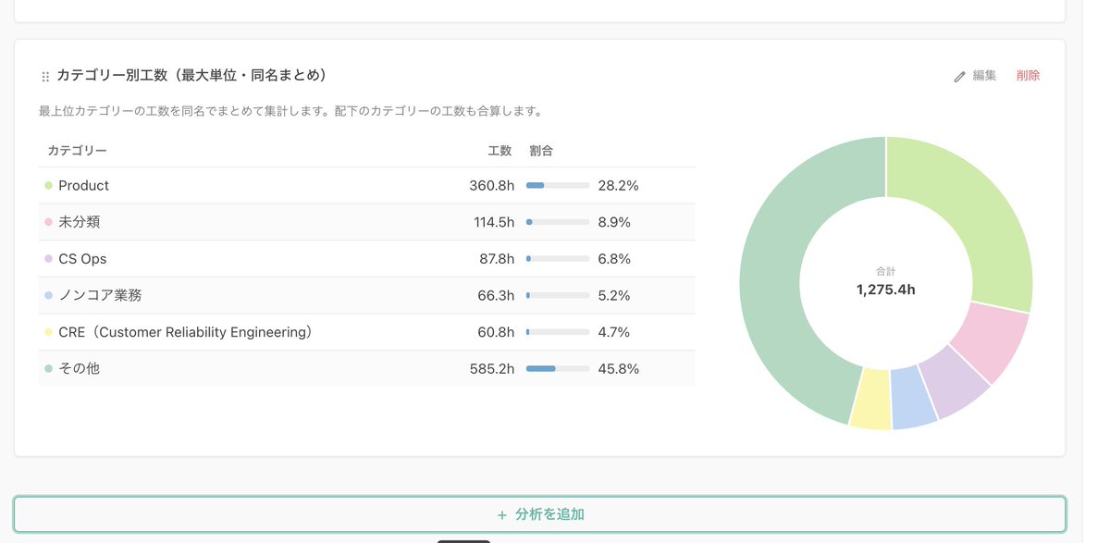Select the その他 category label
The image size is (1110, 543).
(79, 368)
